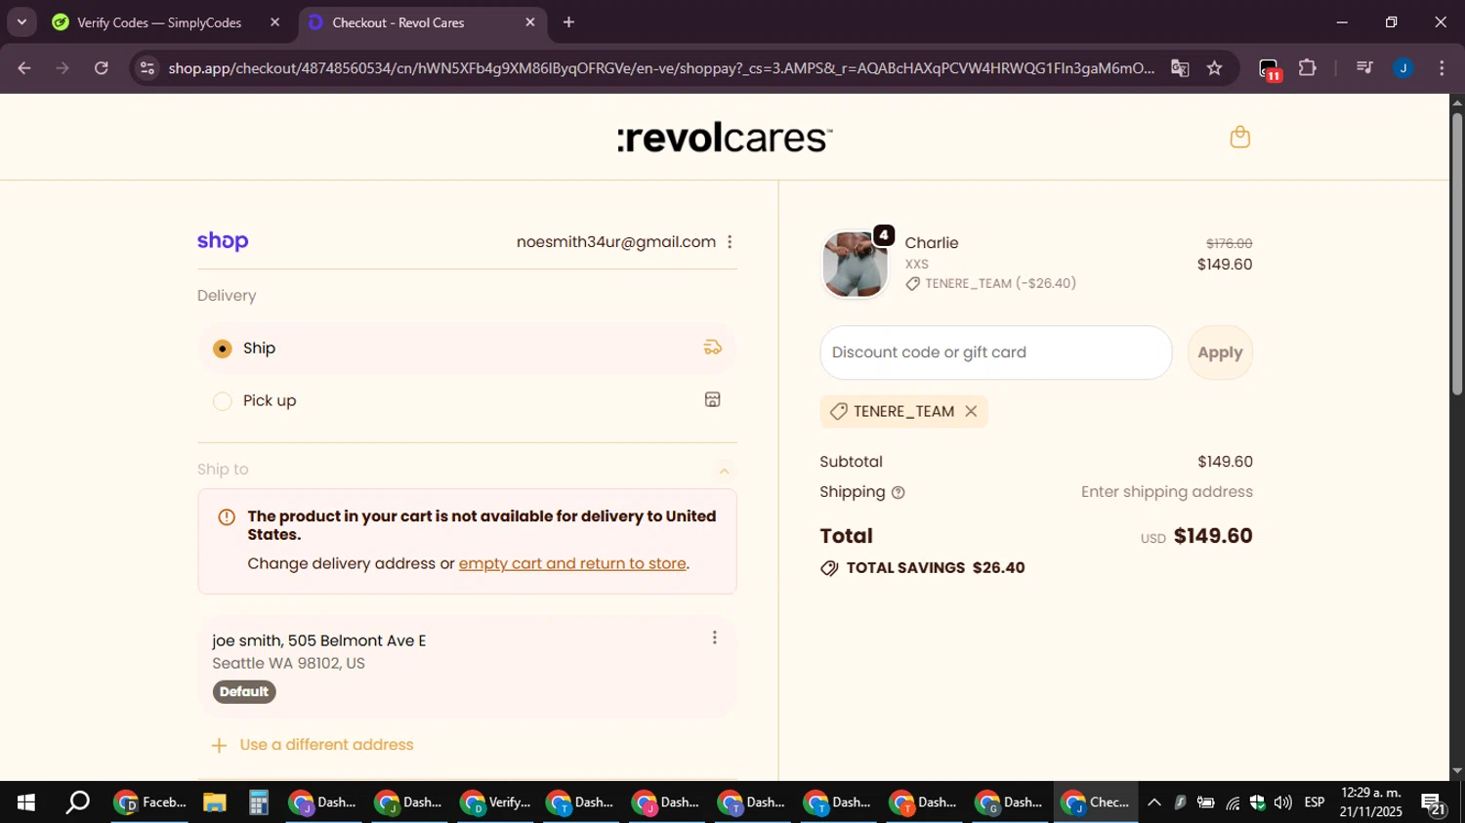Screen dimensions: 1465x823
Task: Open the Wi-Fi network tray icon
Action: (x=1233, y=802)
